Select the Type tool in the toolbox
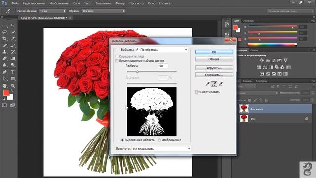Image resolution: width=316 pixels, height=178 pixels. tap(13, 72)
